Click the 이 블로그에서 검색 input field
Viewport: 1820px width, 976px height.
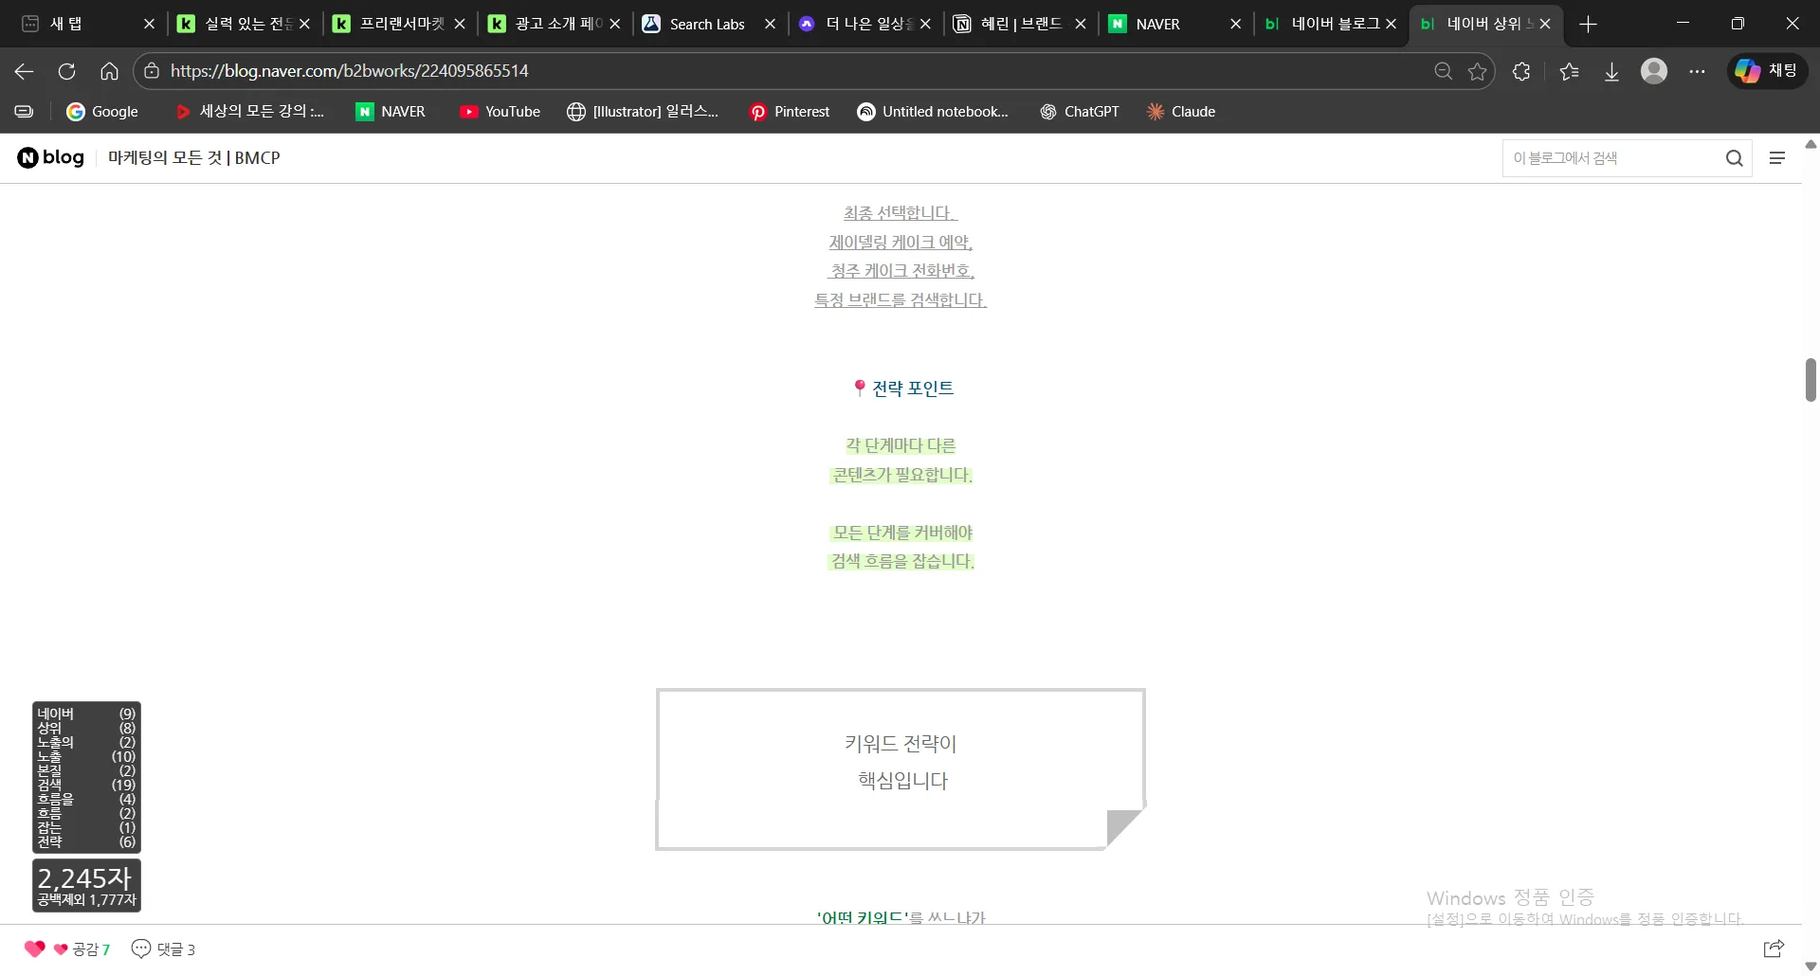coord(1611,157)
